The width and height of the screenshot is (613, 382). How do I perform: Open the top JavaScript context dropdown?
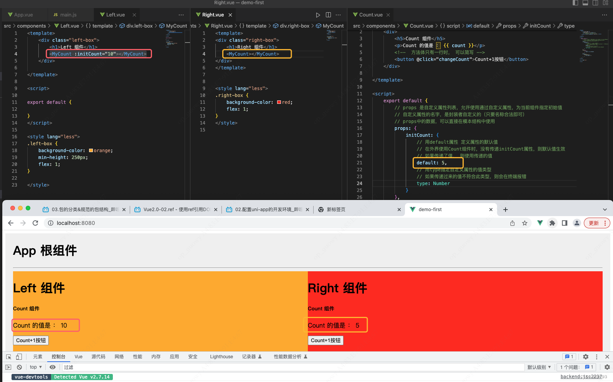click(36, 367)
